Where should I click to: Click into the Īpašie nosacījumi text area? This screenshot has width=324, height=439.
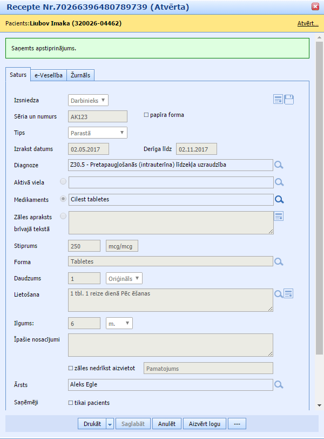(x=170, y=345)
